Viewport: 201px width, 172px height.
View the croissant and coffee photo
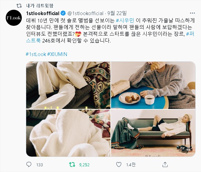[153, 85]
